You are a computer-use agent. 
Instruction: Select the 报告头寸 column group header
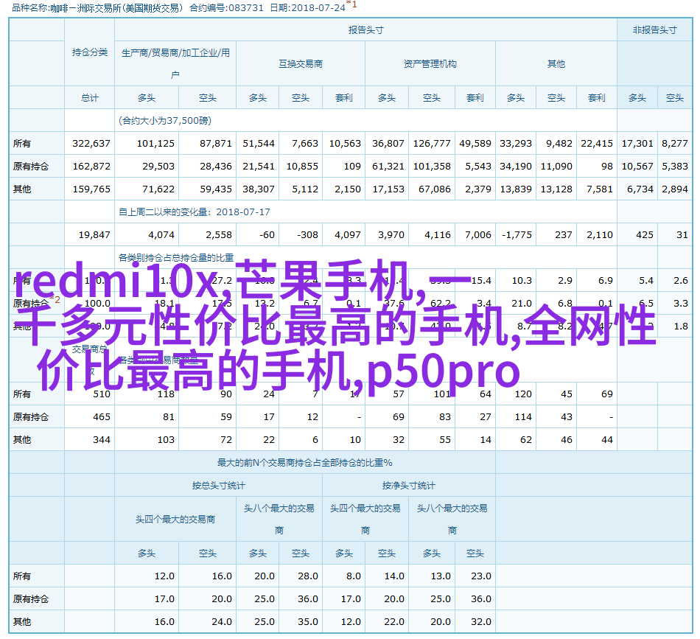tap(365, 30)
